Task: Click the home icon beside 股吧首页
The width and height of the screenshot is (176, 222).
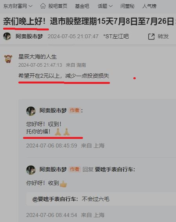Action: pos(43,6)
